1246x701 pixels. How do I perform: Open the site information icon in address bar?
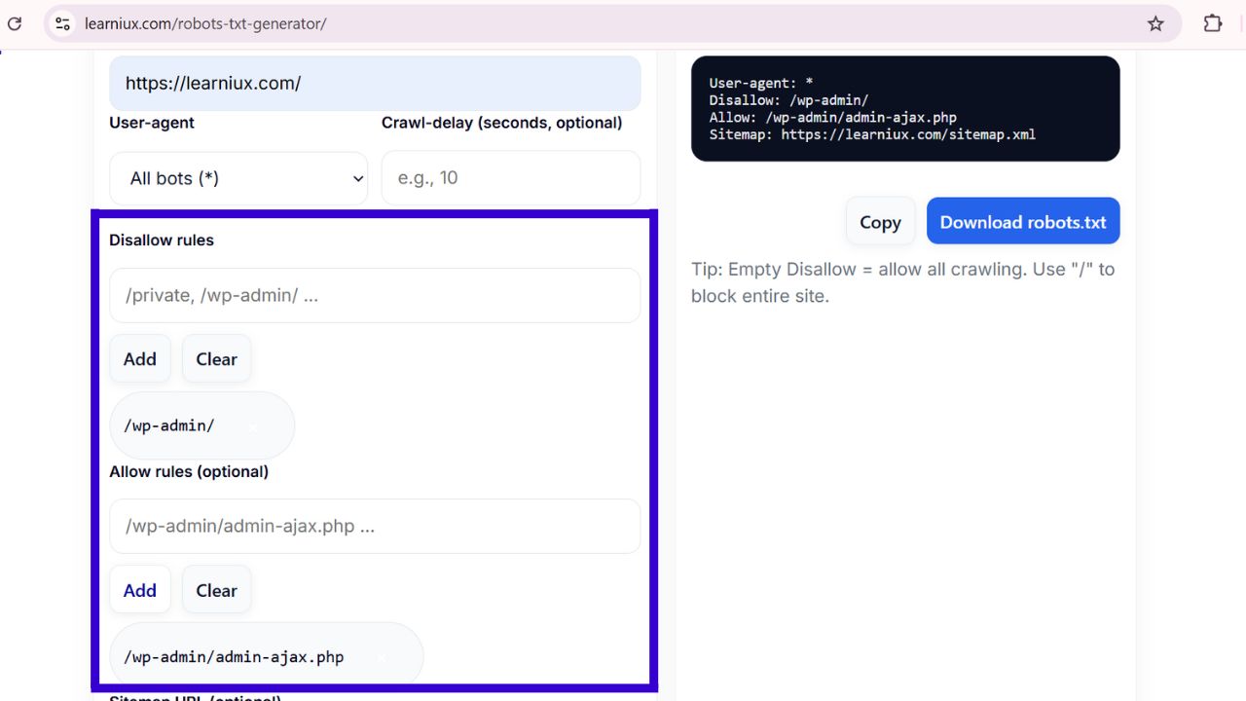[x=62, y=23]
